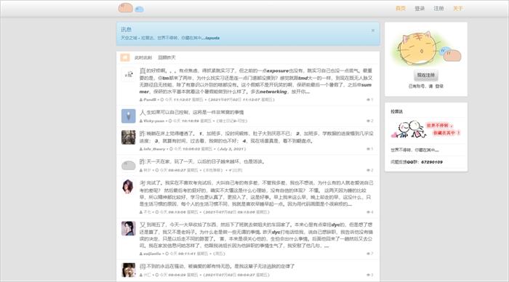Click the avatar of the 考完试了 post
This screenshot has width=509, height=282.
click(x=128, y=187)
